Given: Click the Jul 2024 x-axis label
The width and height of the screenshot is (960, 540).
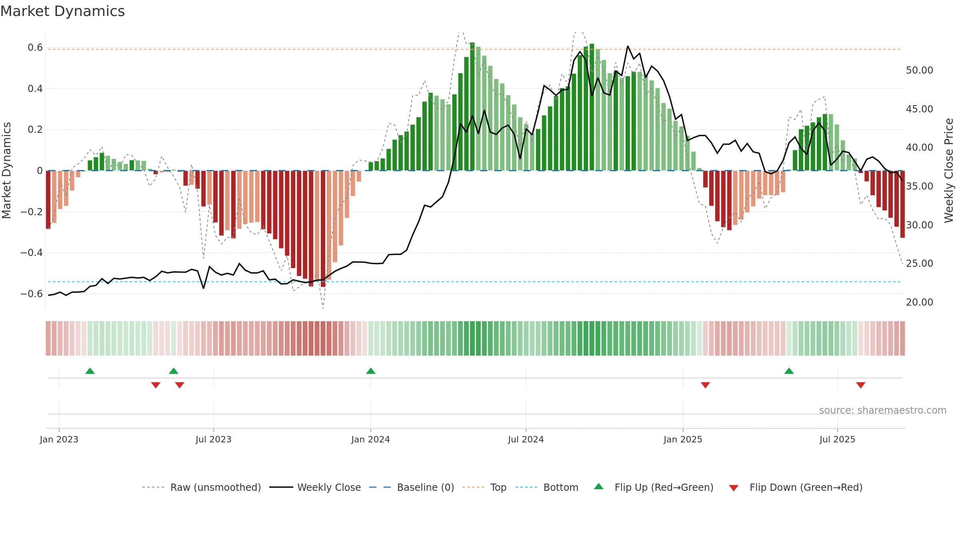Looking at the screenshot, I should point(526,439).
